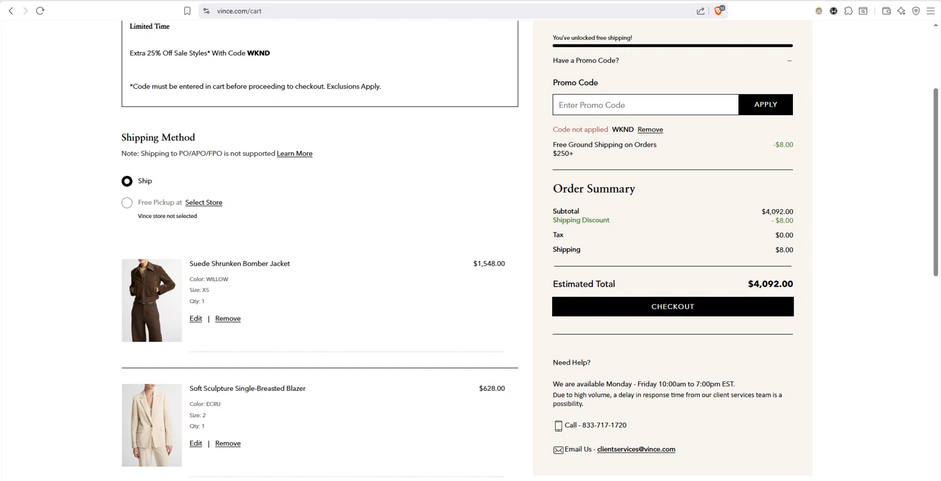Screen dimensions: 941x481
Task: Open the browser extensions menu
Action: click(x=848, y=11)
